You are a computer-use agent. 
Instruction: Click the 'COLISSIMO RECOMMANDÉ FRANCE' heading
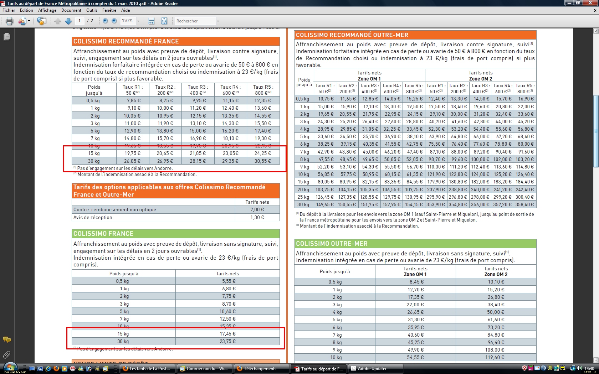click(126, 41)
